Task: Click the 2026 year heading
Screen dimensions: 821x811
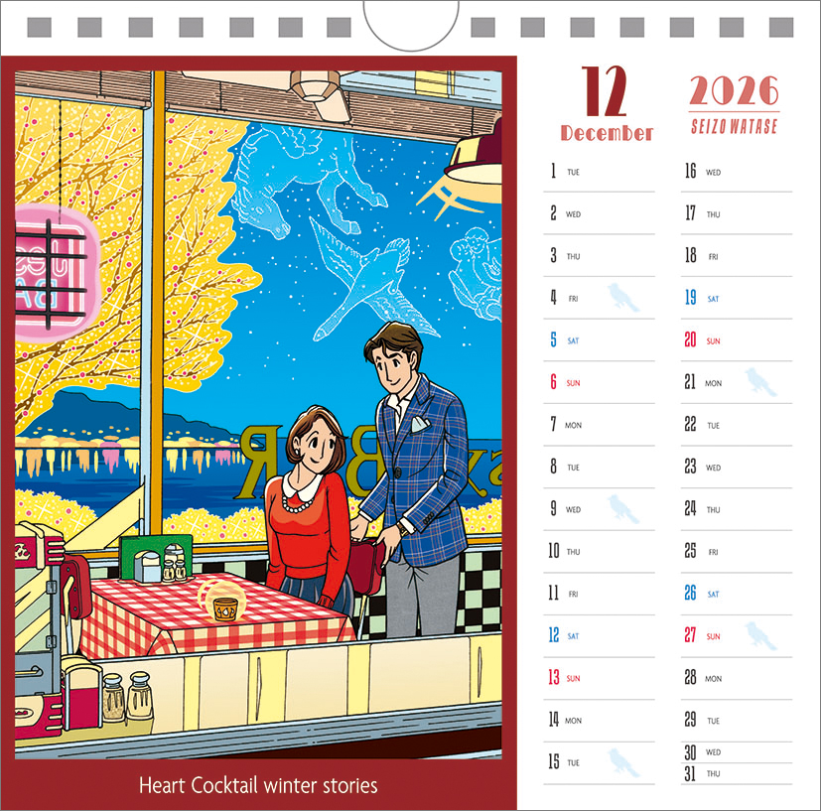Action: coord(734,90)
